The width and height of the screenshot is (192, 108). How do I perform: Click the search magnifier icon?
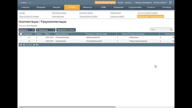pos(171,30)
